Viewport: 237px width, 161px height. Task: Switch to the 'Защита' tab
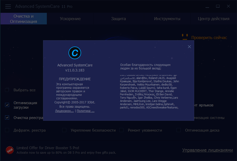(118, 19)
